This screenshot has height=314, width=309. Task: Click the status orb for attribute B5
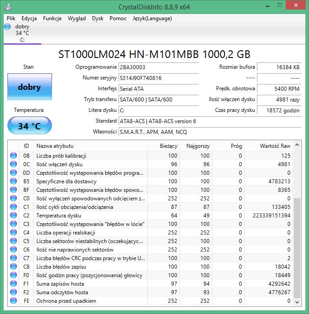pyautogui.click(x=13, y=181)
